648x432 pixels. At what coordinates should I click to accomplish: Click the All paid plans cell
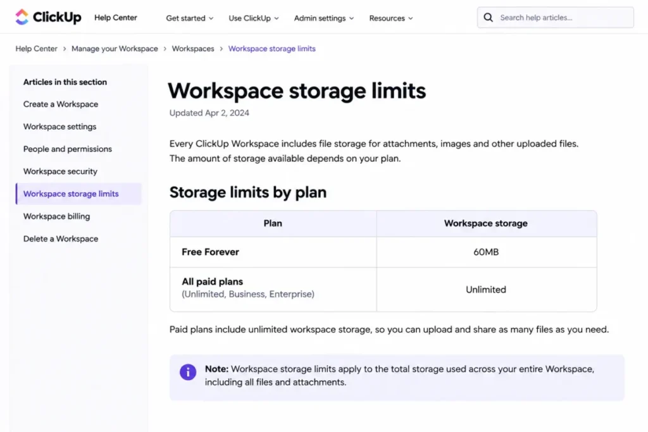click(273, 290)
